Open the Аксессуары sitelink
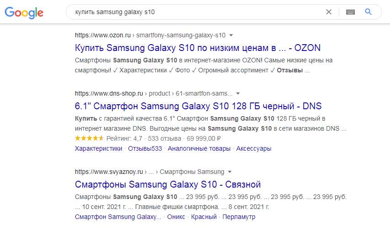 click(x=254, y=148)
